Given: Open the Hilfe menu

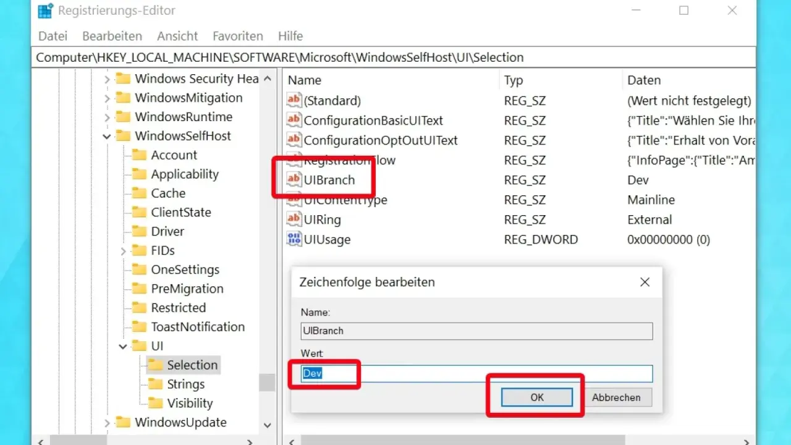Looking at the screenshot, I should tap(290, 36).
